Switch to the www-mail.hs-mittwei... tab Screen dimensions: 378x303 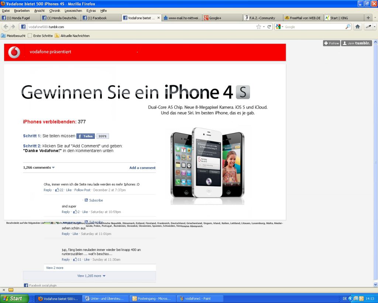coord(182,18)
